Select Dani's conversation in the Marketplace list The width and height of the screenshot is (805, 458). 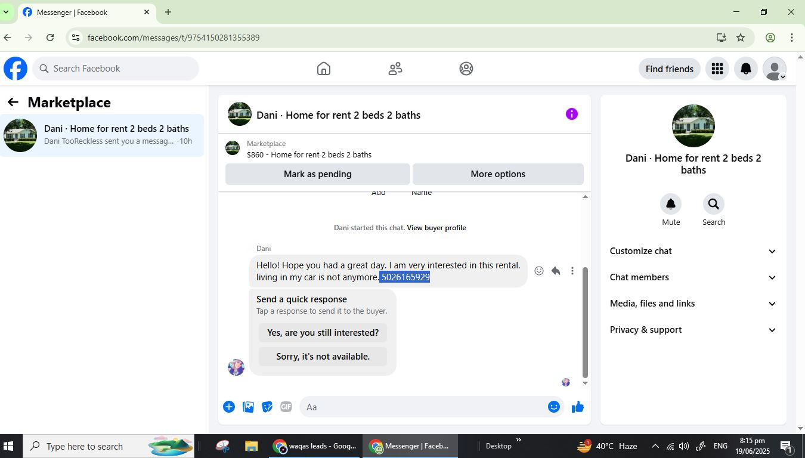102,135
